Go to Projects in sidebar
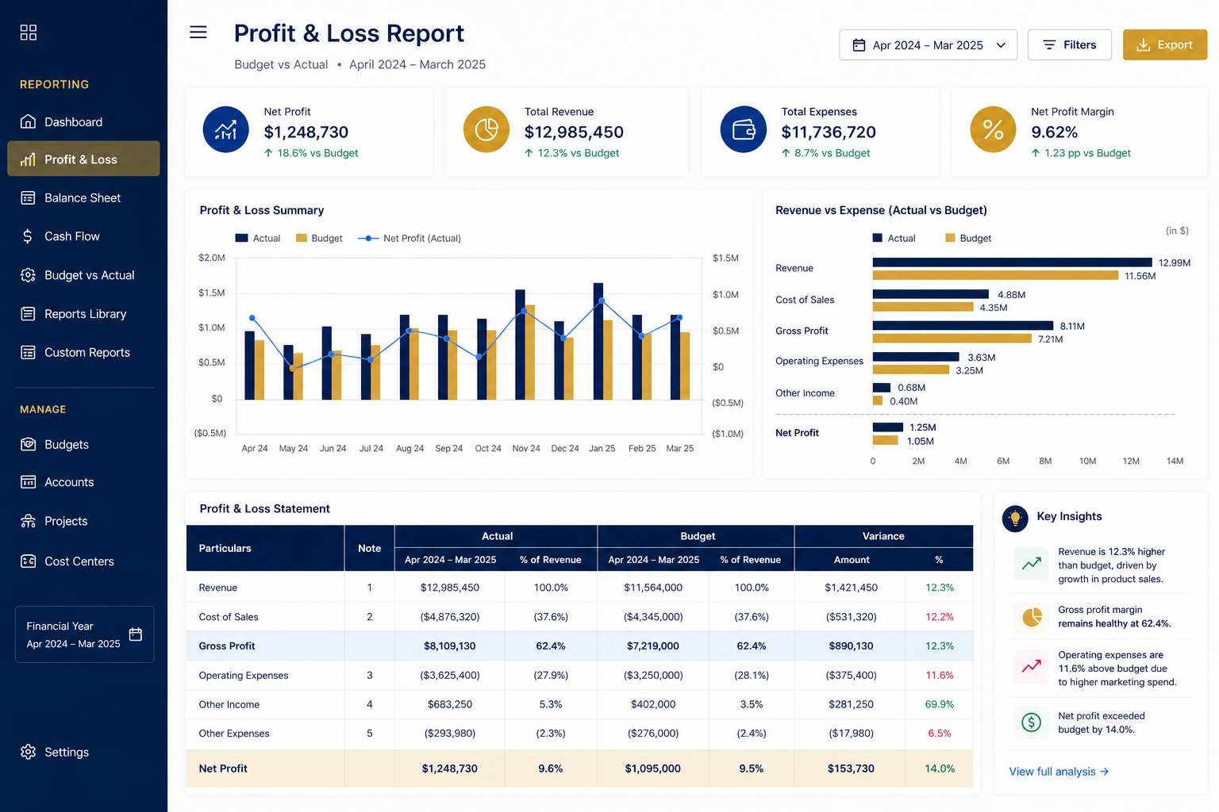The image size is (1219, 812). click(83, 521)
